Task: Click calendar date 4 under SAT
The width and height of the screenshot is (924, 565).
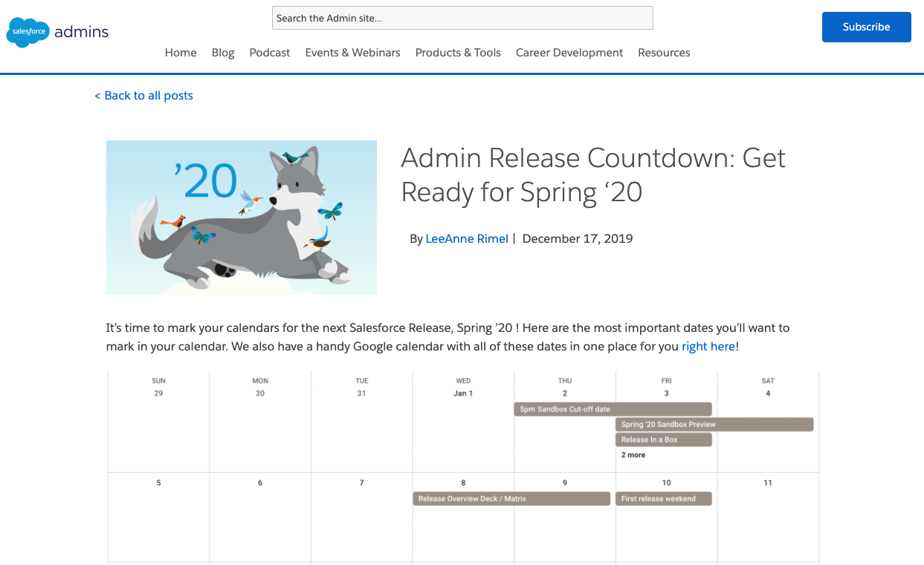Action: (x=768, y=393)
